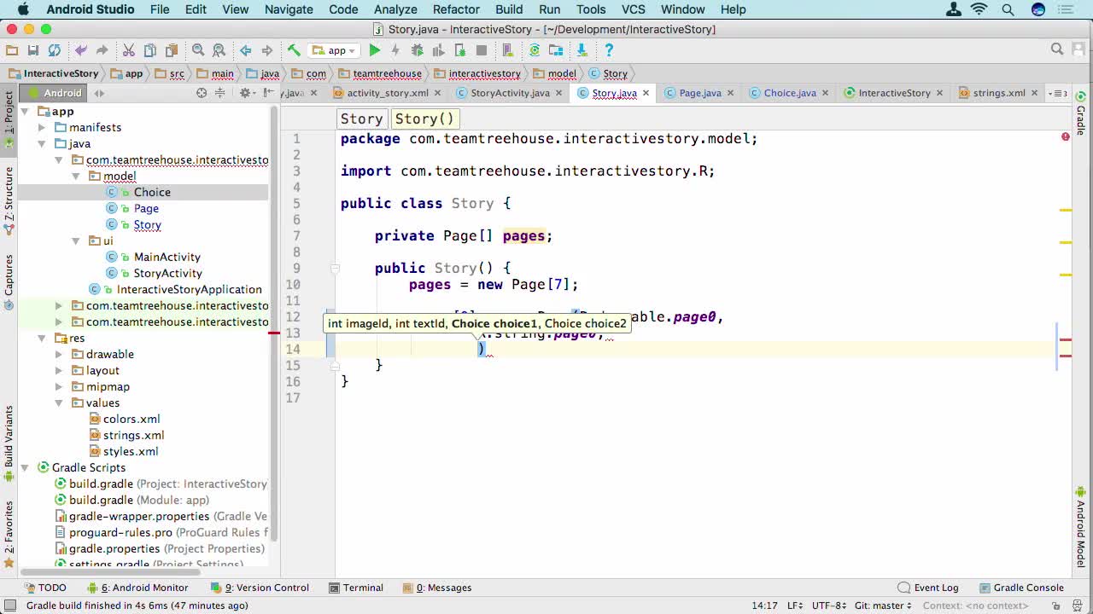Click the Copy toolbar icon
Screen dimensions: 1093x614
(150, 50)
